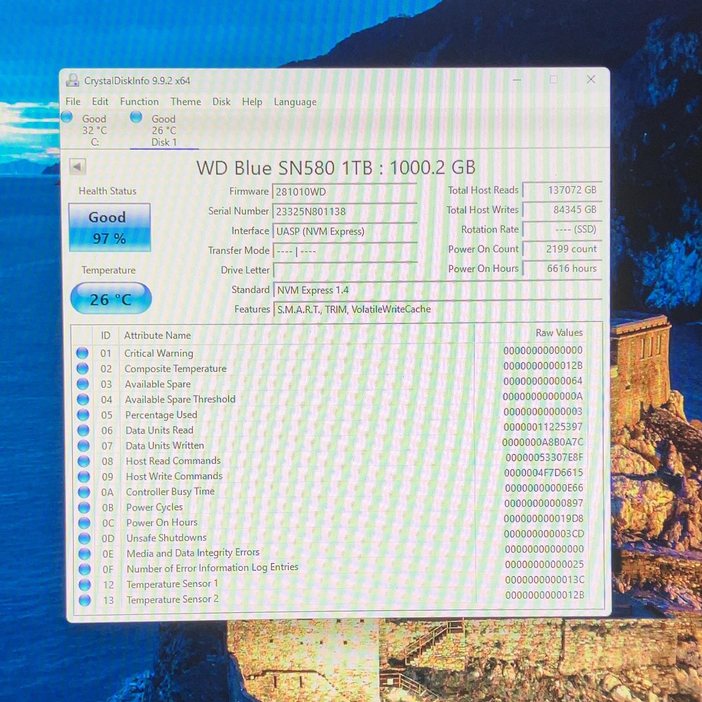Click the status icon for Temperature Sensor 1
The width and height of the screenshot is (702, 702).
[x=85, y=584]
